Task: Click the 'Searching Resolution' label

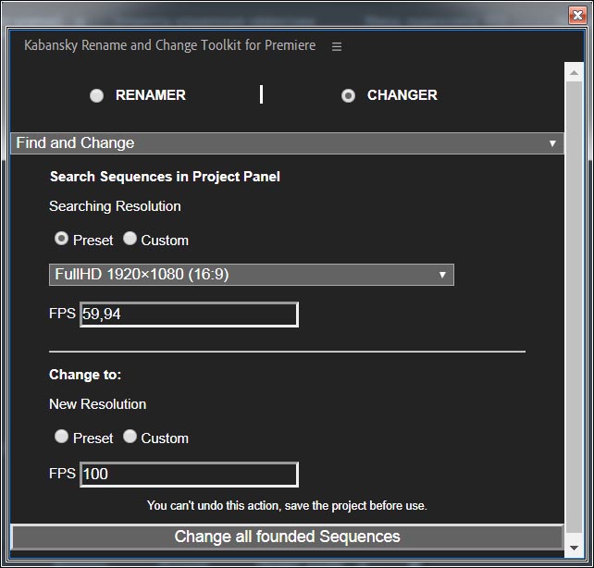Action: click(x=115, y=206)
